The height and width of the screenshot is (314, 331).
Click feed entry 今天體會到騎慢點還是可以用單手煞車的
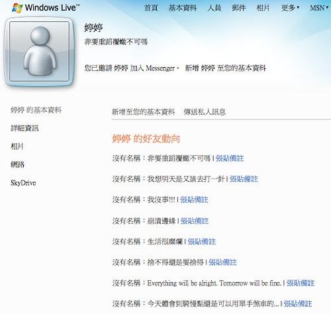213,303
